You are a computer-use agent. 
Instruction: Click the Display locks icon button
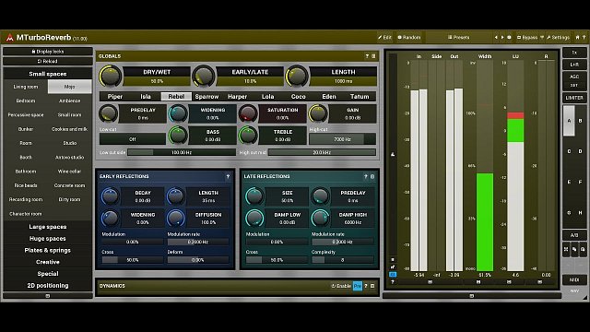pos(48,52)
